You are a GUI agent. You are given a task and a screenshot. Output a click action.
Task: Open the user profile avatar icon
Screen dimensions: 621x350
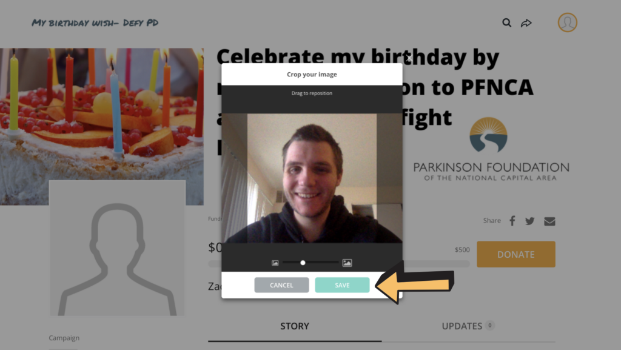(x=567, y=22)
